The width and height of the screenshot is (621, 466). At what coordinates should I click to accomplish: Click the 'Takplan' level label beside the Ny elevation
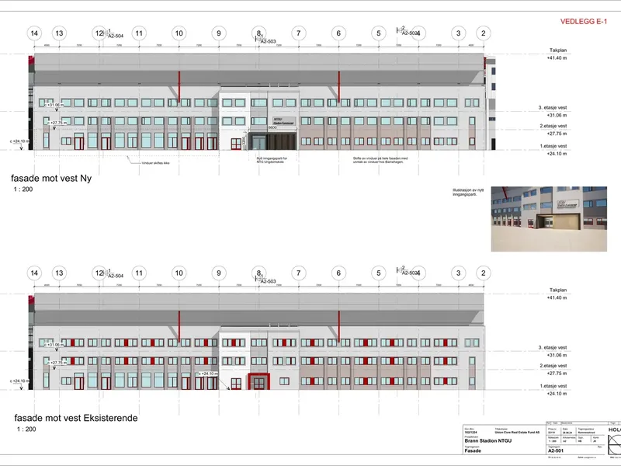[x=558, y=50]
